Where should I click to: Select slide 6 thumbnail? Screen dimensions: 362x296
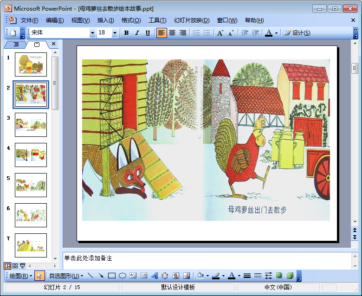[x=31, y=215]
